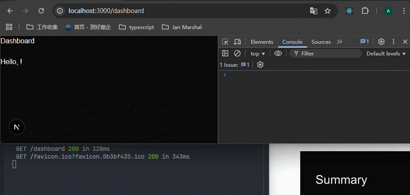Activate the inspect element picker
Image resolution: width=410 pixels, height=195 pixels.
pyautogui.click(x=225, y=42)
